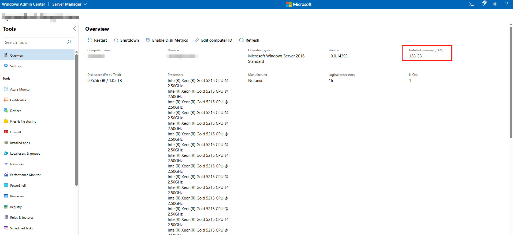
Task: Select the '128 GB' installed memory value
Action: 415,56
